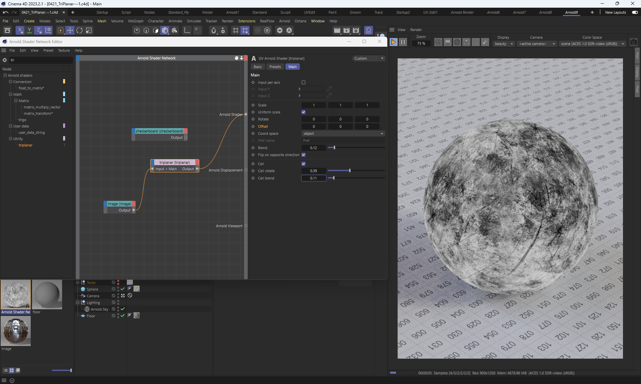Click the Basic tab button
The height and width of the screenshot is (384, 641).
(x=258, y=67)
